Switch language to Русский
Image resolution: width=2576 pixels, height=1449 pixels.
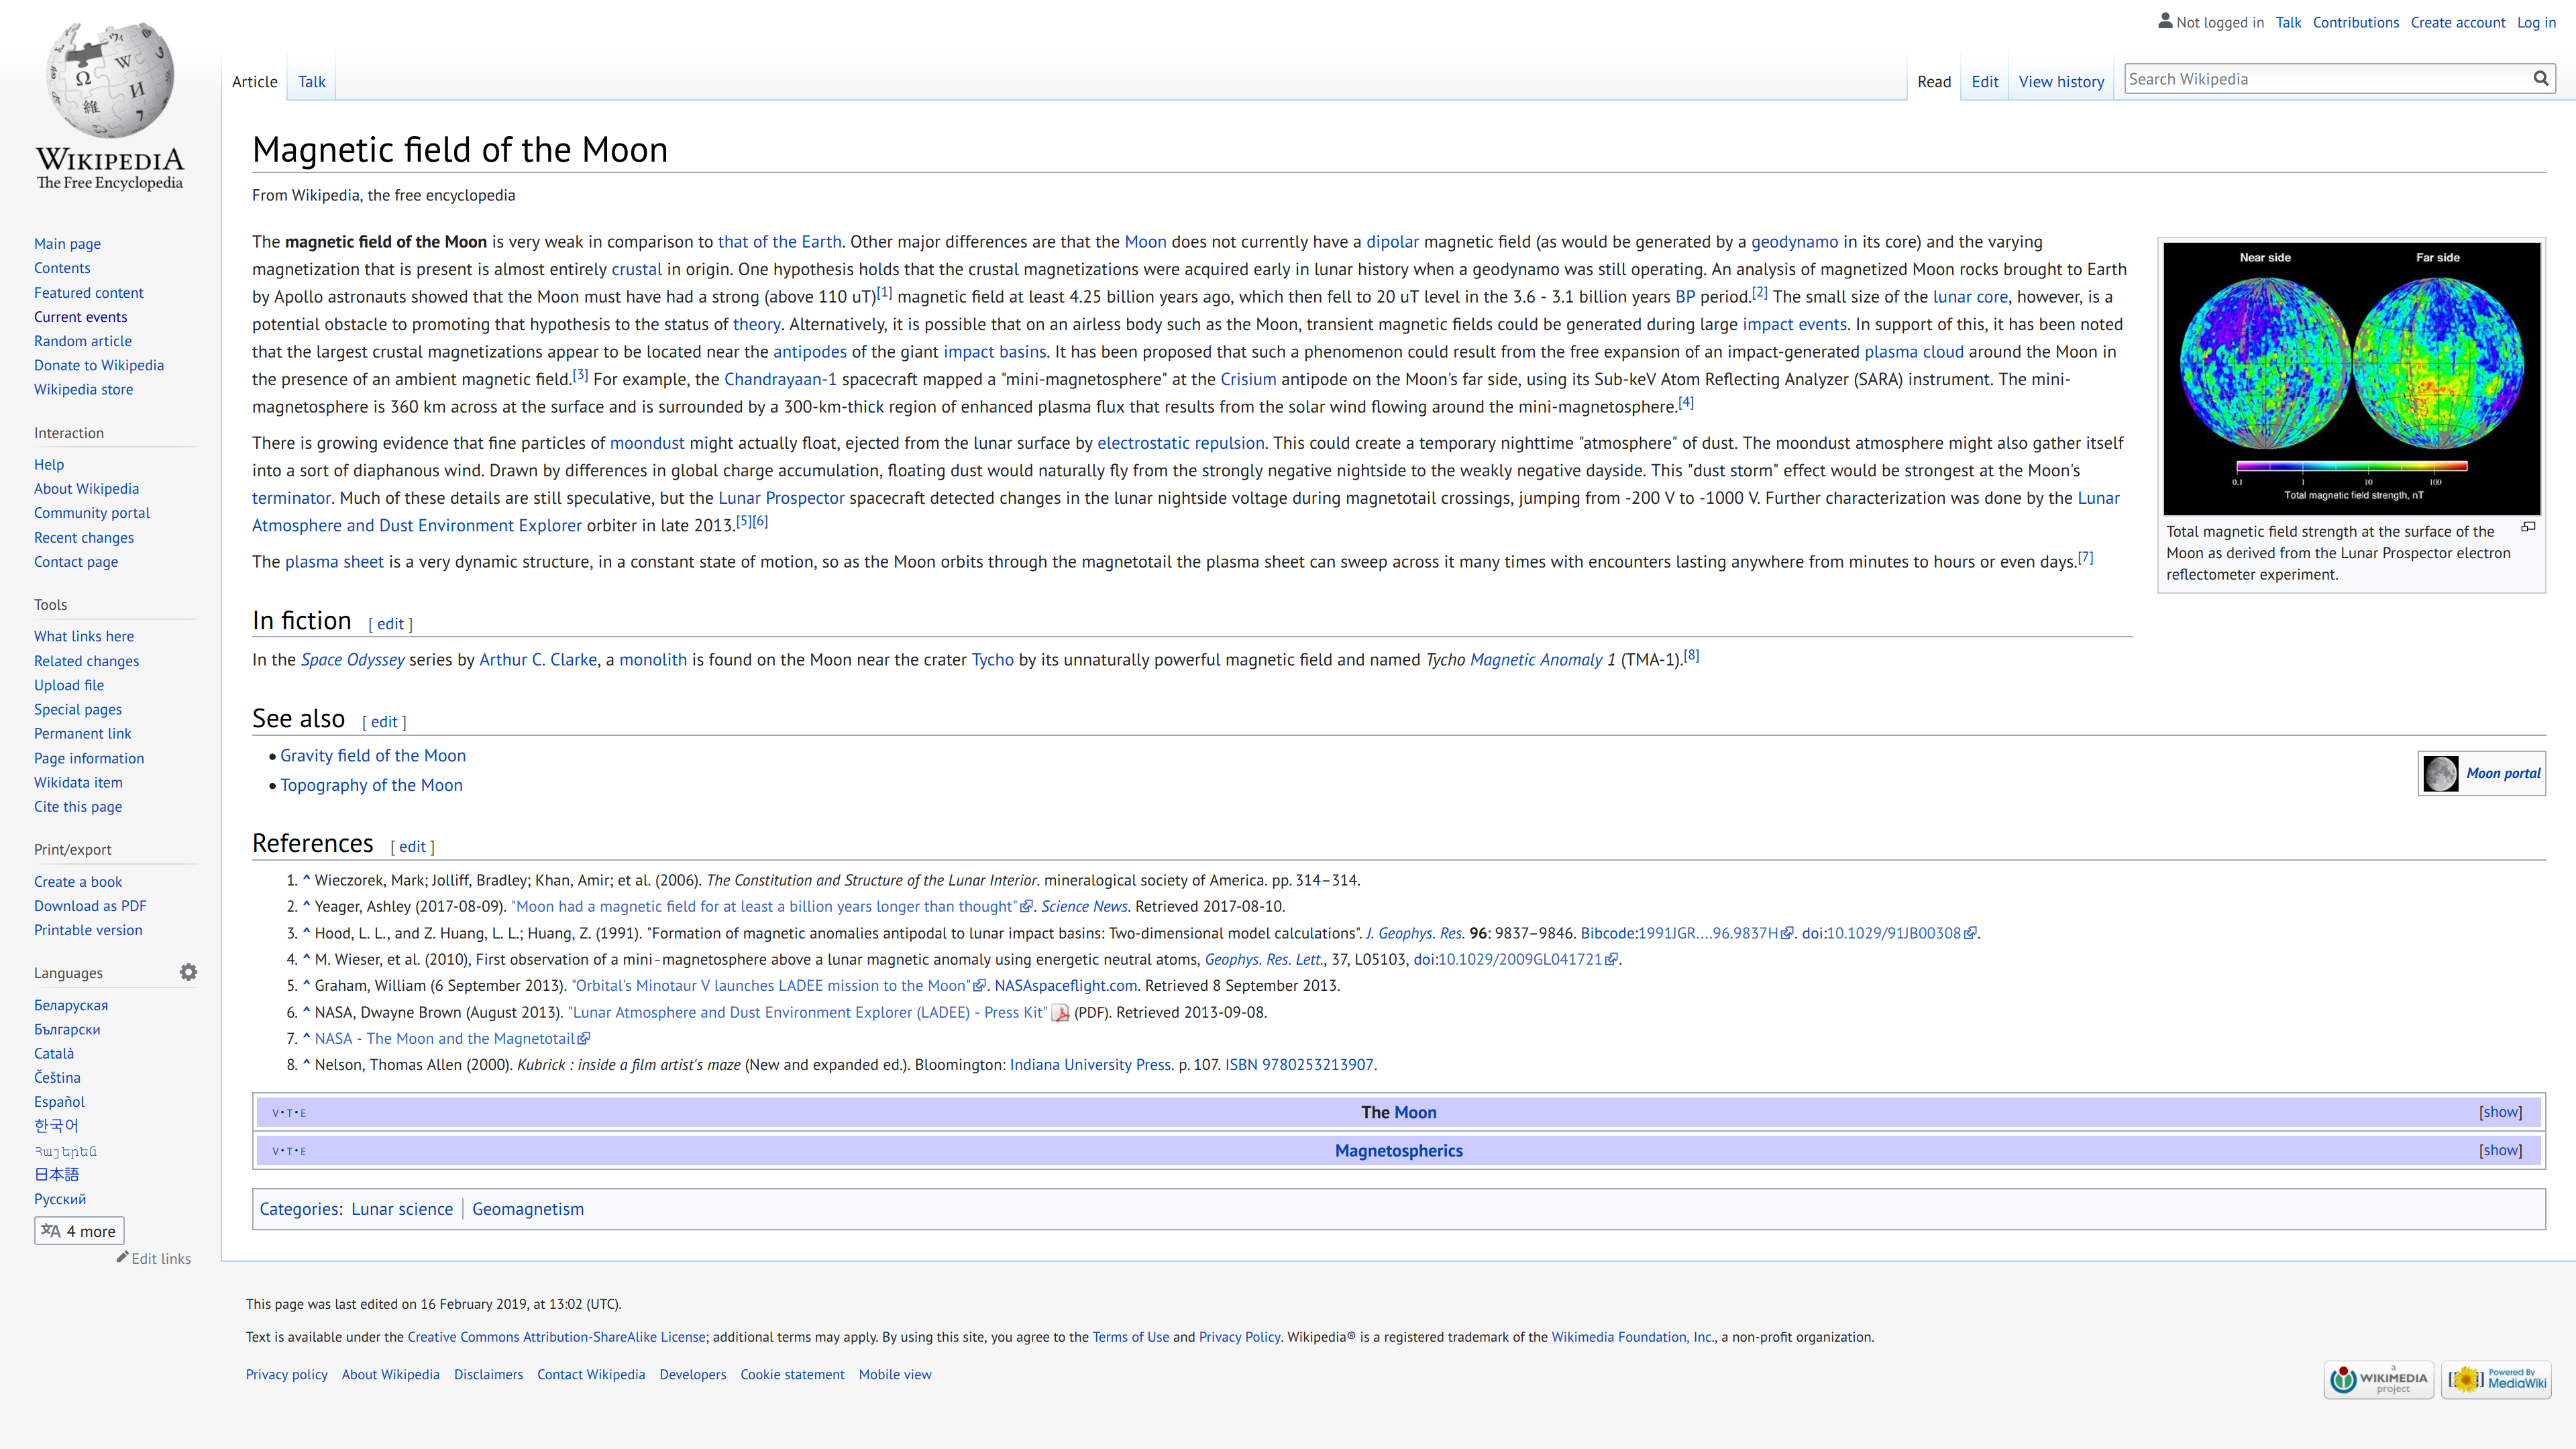tap(60, 1199)
